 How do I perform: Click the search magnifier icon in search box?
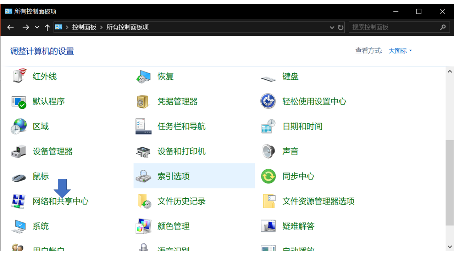pyautogui.click(x=443, y=27)
